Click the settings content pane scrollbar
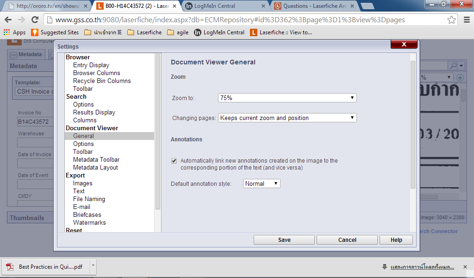Viewport: 474px width, 278px height. (412, 125)
